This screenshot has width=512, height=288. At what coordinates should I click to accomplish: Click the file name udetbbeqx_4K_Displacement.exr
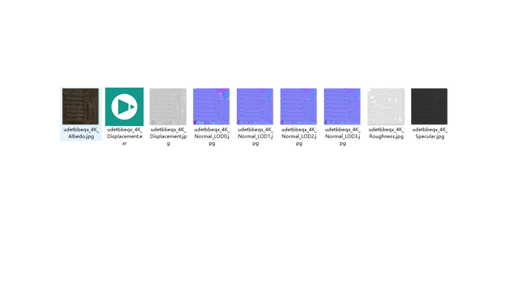point(124,136)
